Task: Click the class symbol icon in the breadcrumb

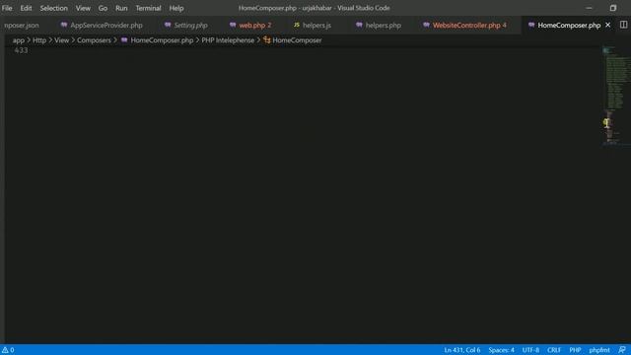Action: [x=267, y=39]
